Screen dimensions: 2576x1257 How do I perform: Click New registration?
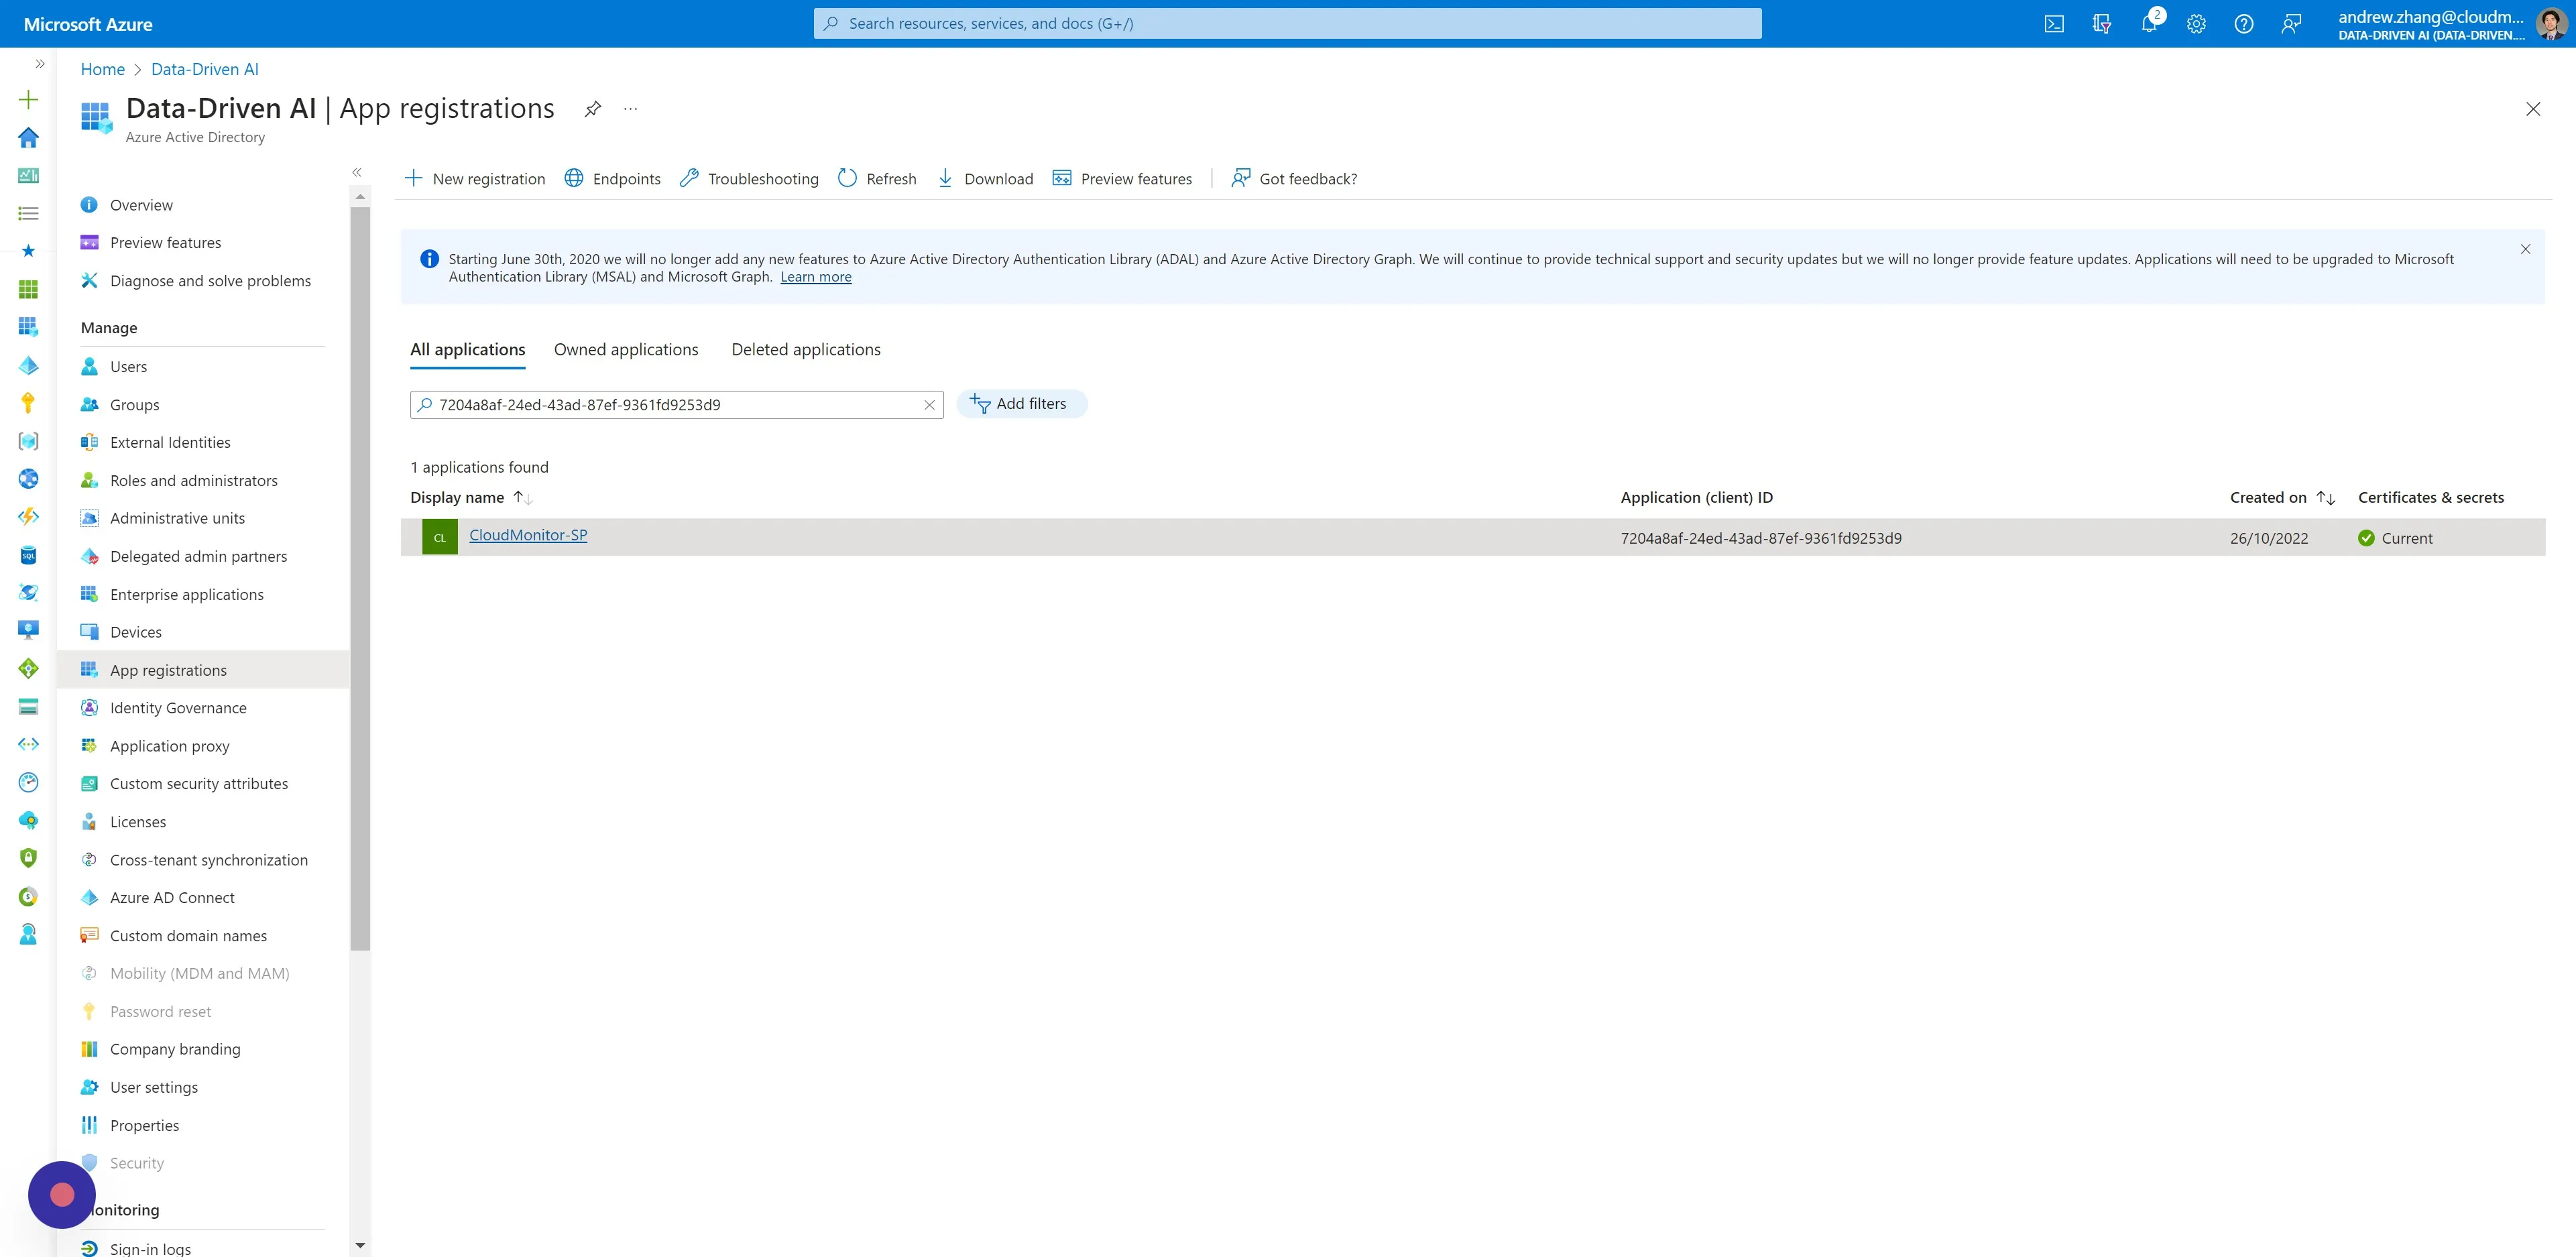pos(475,179)
